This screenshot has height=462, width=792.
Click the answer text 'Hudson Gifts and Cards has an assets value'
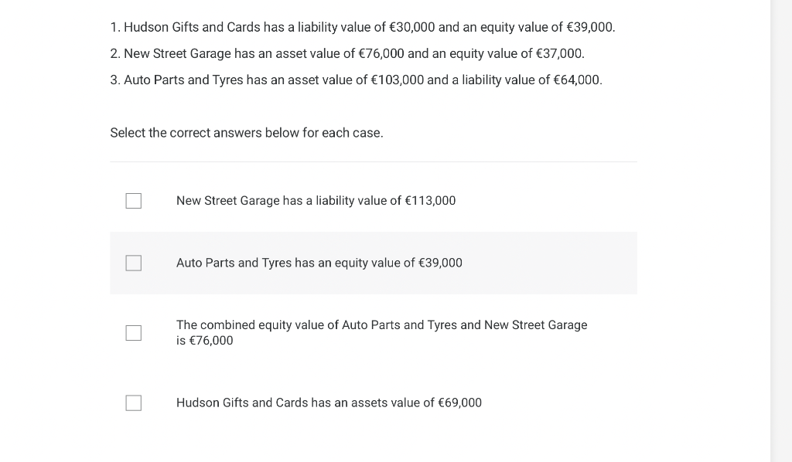[329, 403]
